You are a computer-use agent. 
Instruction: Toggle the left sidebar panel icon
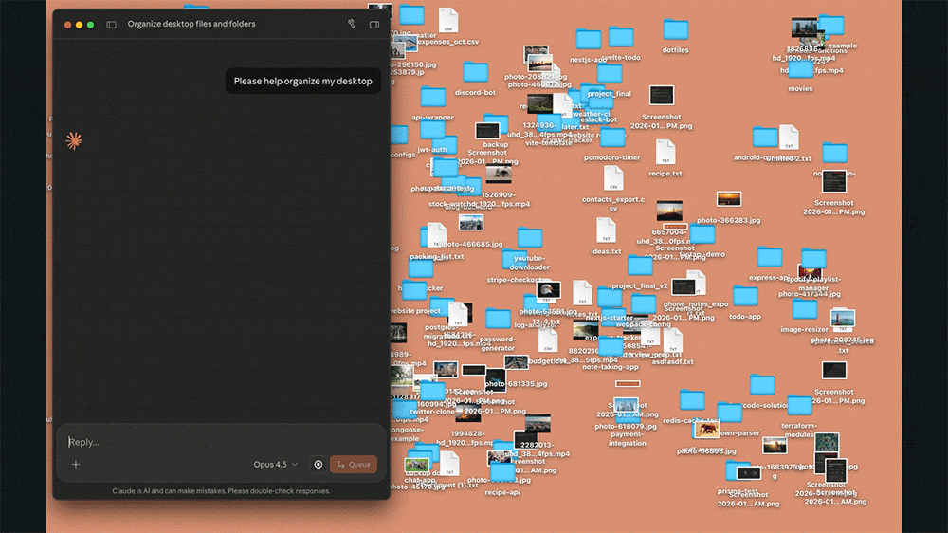(112, 25)
